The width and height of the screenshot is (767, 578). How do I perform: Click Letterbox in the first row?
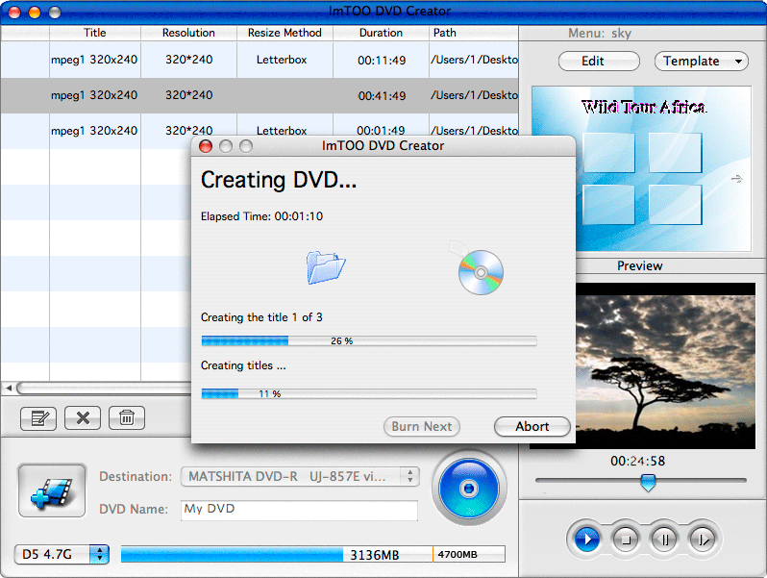click(282, 60)
